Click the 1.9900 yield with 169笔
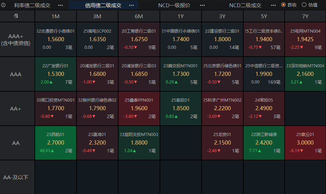The height and width of the screenshot is (194, 326). (x=264, y=74)
